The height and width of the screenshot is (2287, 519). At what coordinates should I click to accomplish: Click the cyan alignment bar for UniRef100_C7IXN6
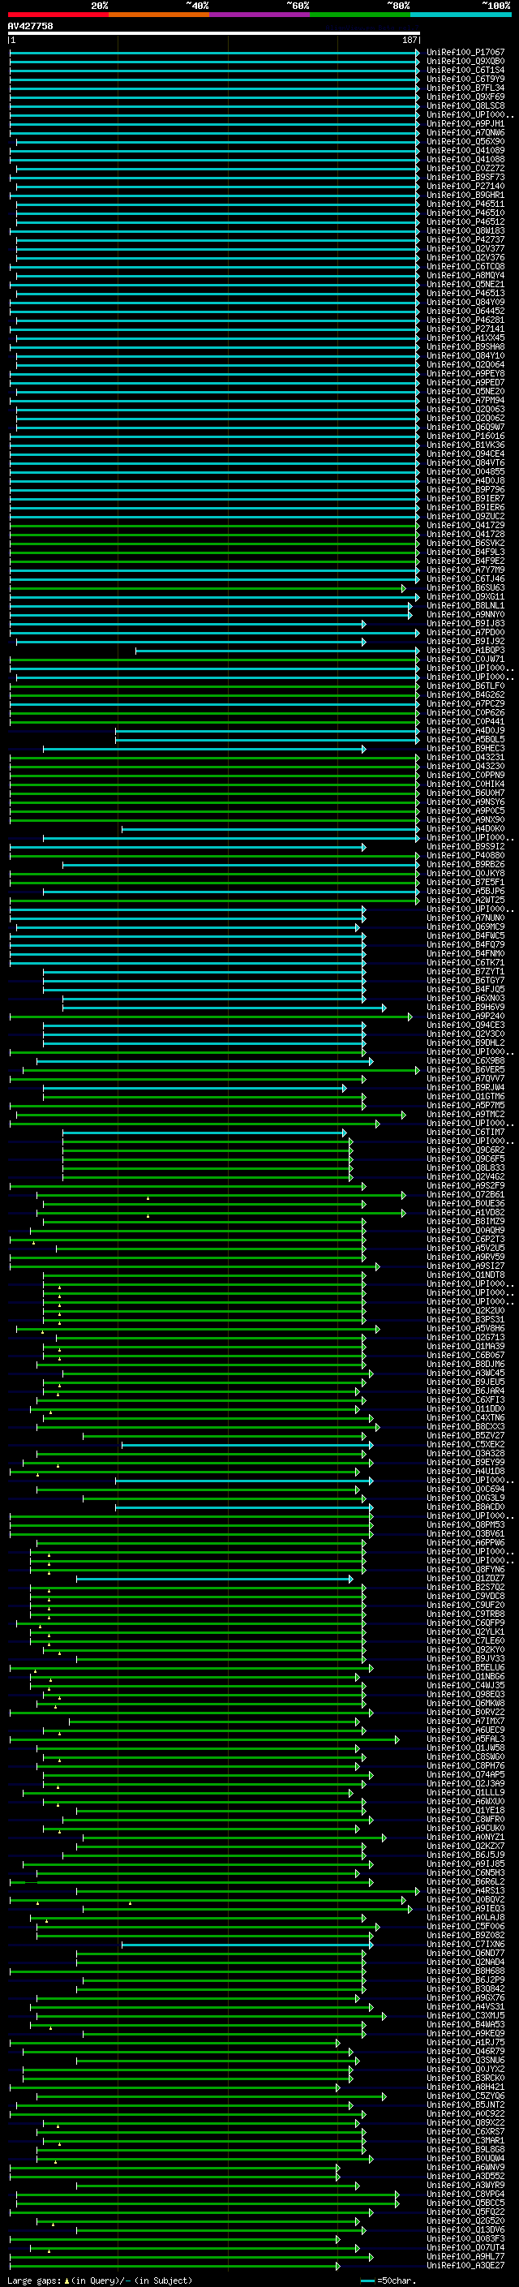point(247,1945)
